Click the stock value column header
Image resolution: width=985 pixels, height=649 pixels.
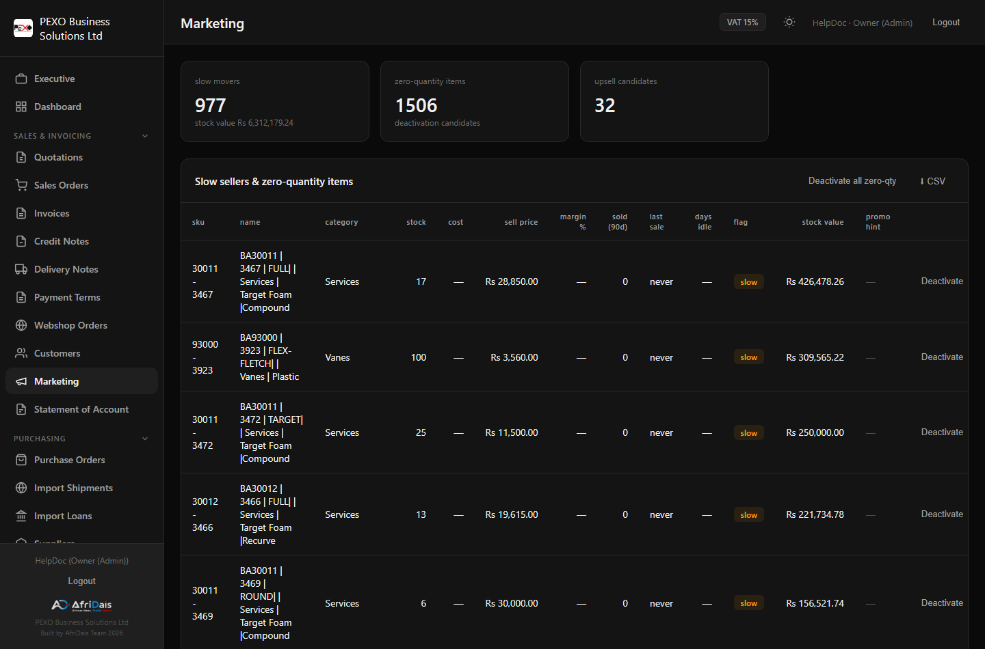(x=822, y=222)
